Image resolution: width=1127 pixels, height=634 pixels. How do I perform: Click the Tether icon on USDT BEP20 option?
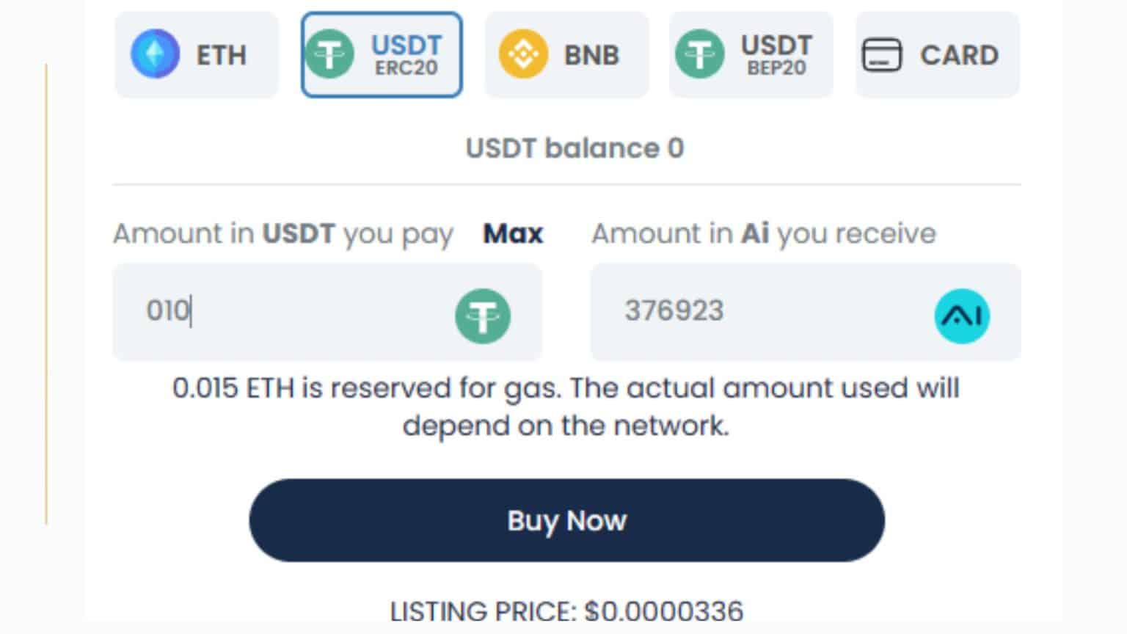point(702,54)
